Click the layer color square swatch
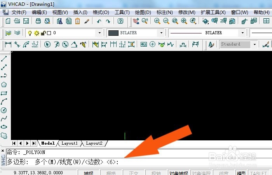The width and height of the screenshot is (272, 175). click(49, 33)
